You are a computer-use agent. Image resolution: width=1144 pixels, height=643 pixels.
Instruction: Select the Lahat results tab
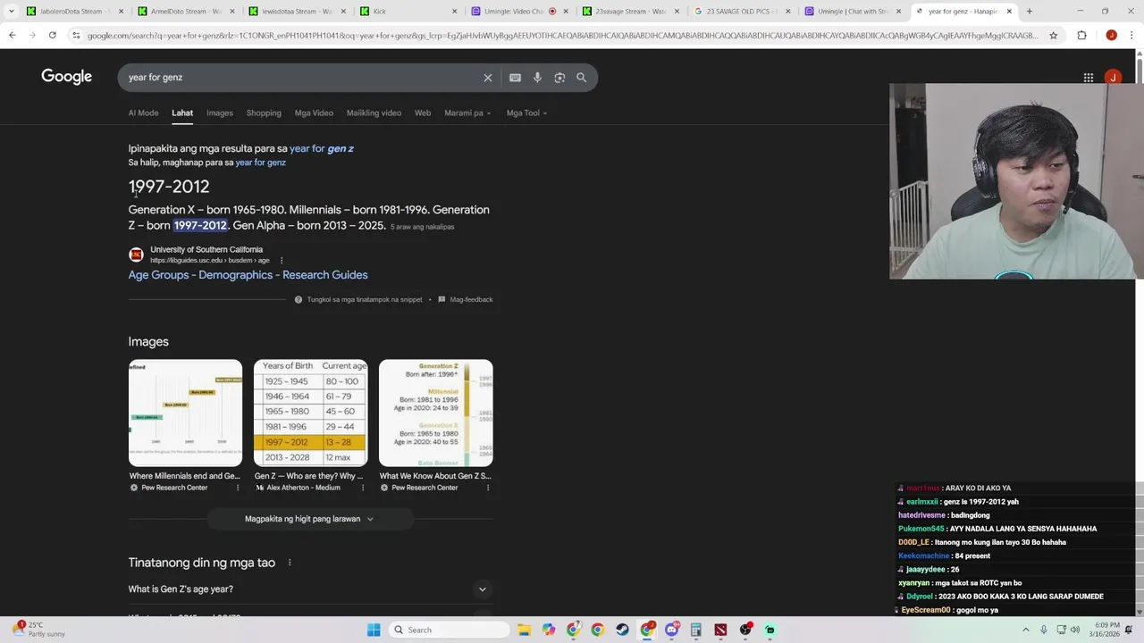[x=182, y=113]
